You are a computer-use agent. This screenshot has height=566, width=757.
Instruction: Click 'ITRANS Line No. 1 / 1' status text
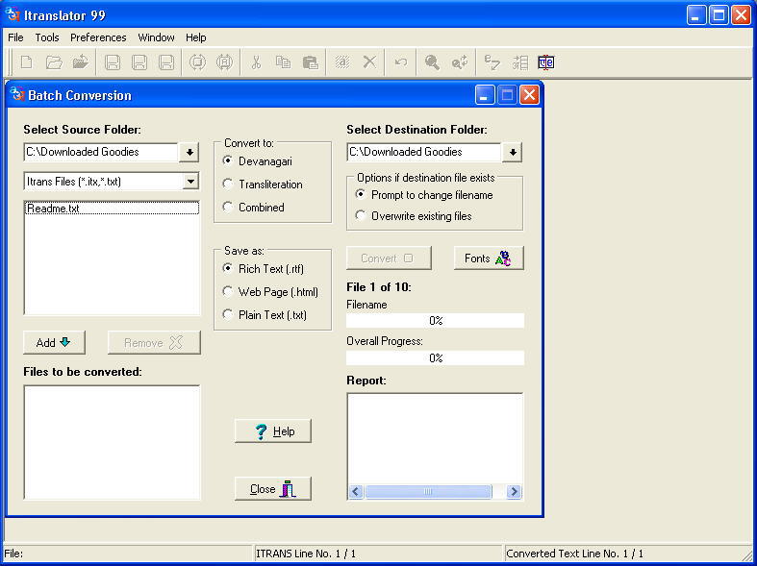(306, 554)
